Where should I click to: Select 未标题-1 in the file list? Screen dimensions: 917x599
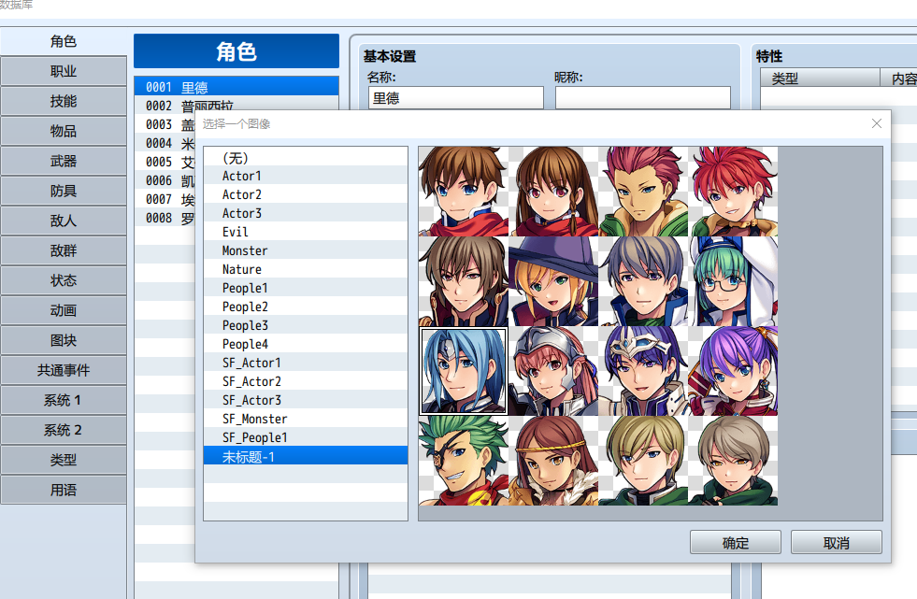click(x=306, y=456)
